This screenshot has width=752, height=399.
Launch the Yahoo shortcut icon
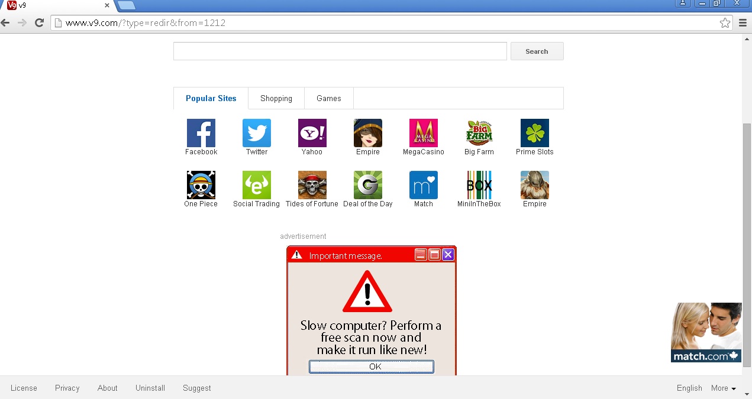(x=312, y=133)
